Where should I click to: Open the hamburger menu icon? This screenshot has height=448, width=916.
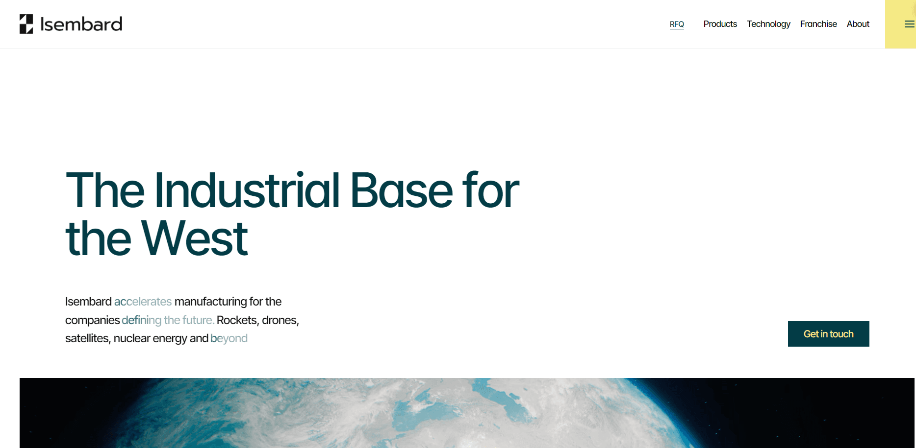[x=909, y=24]
